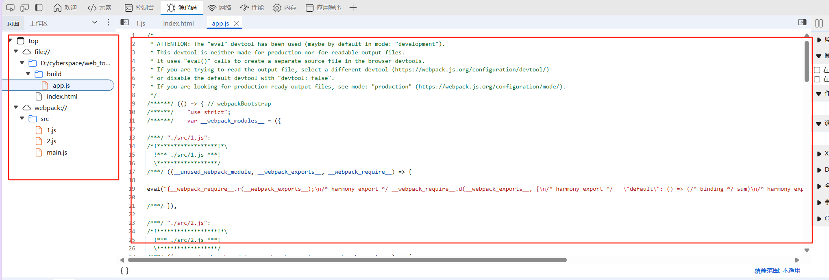Toggle the second debugger pane checkbox
This screenshot has width=829, height=280.
point(817,79)
